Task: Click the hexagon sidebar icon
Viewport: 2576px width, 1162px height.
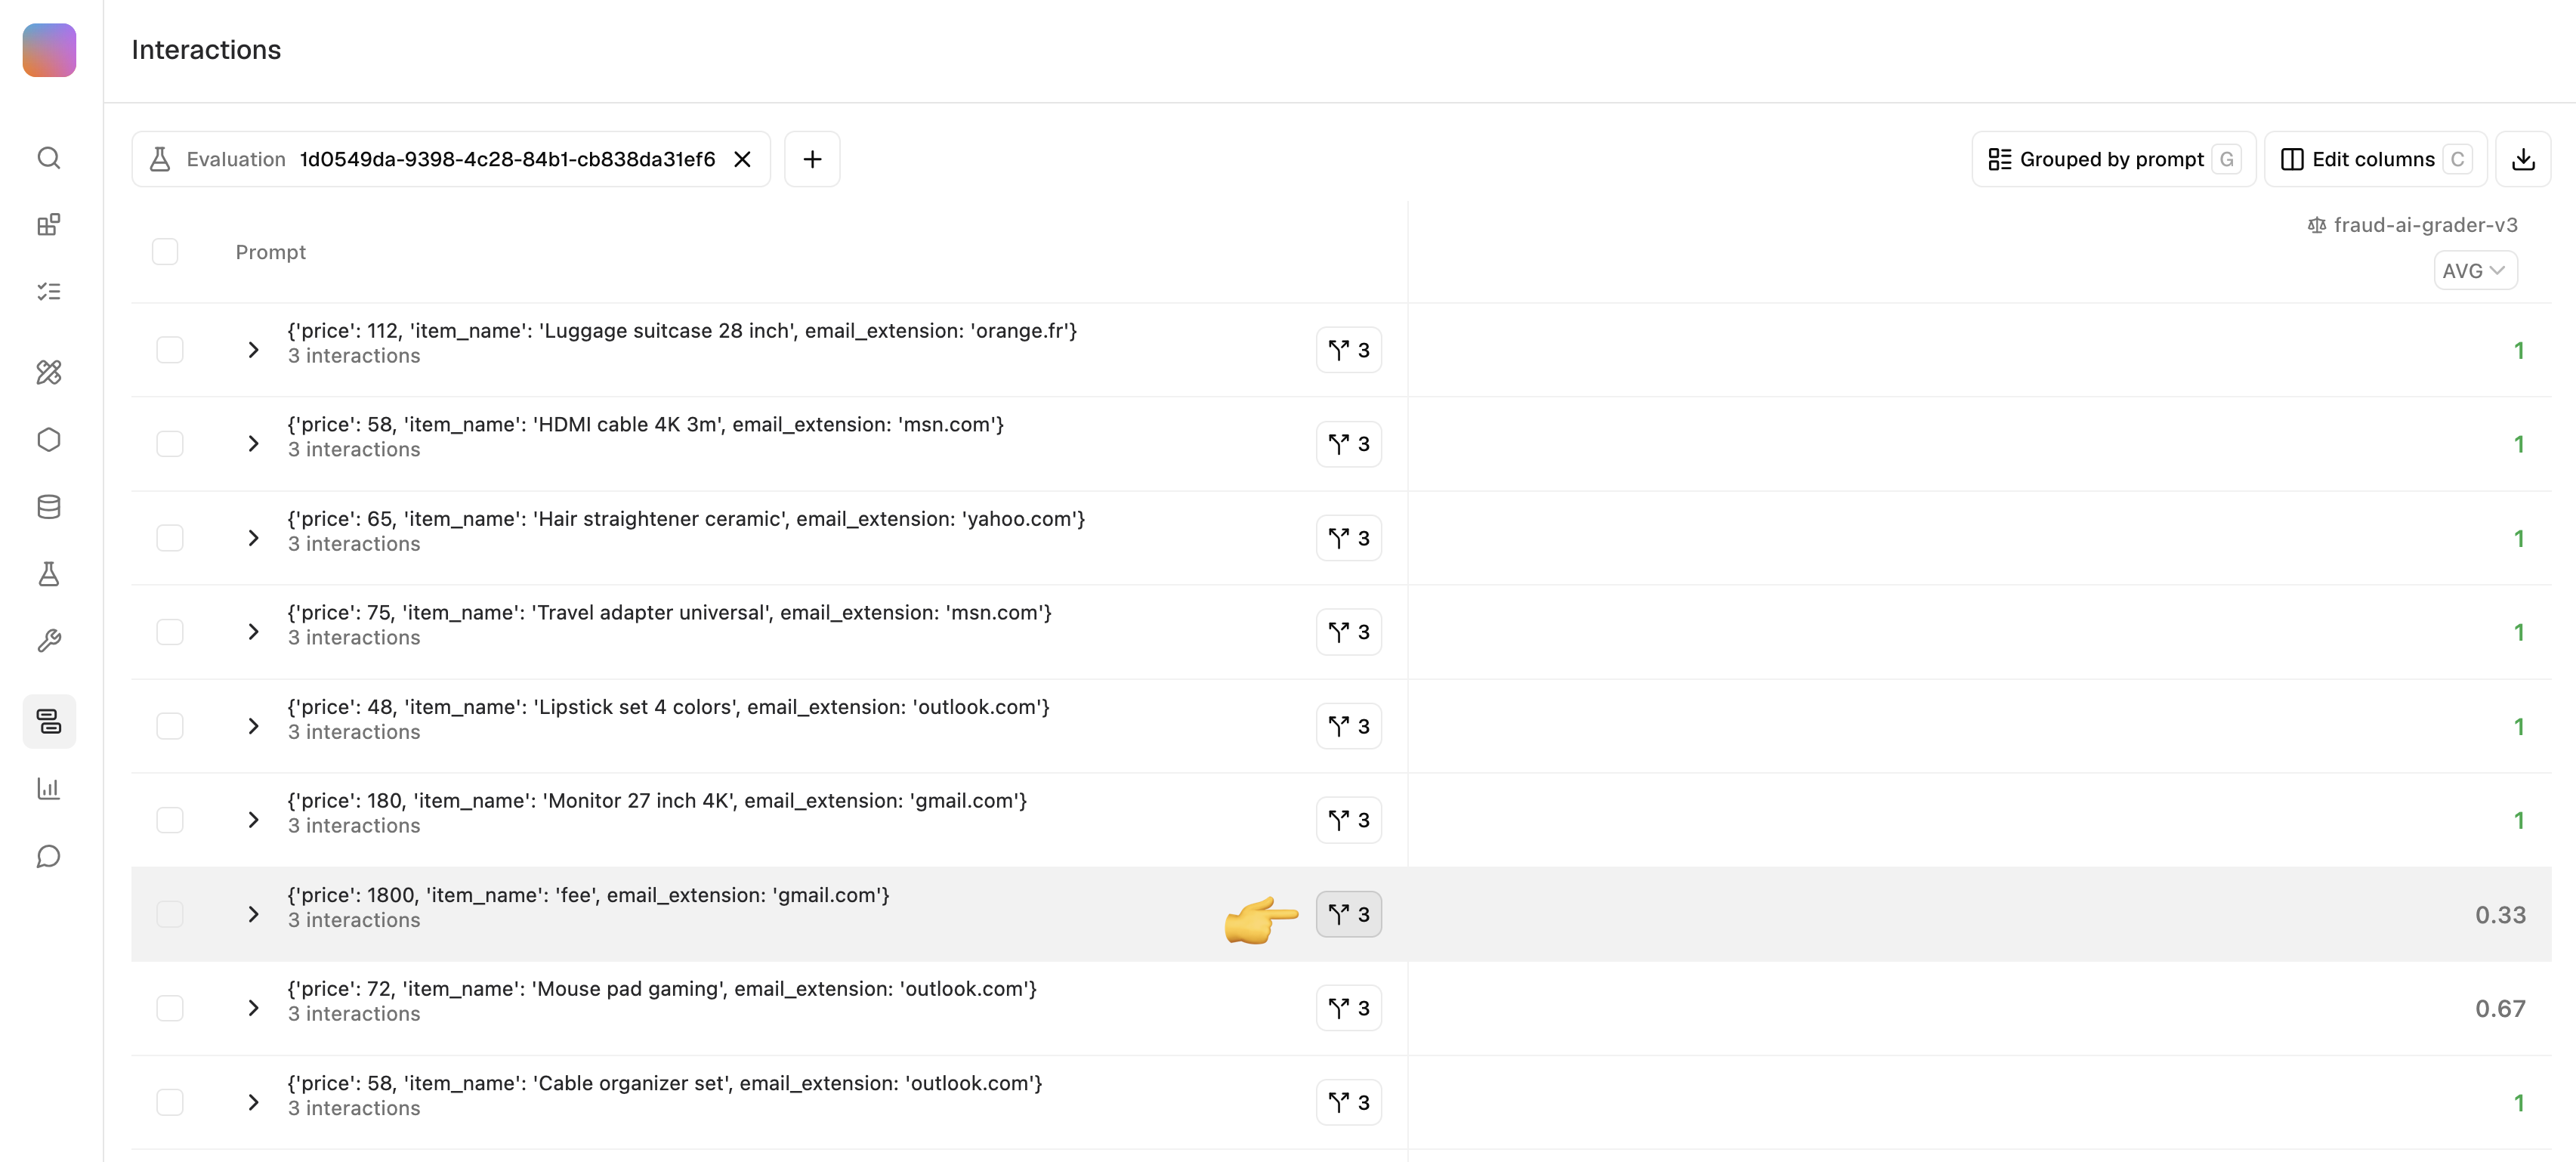Action: point(49,440)
